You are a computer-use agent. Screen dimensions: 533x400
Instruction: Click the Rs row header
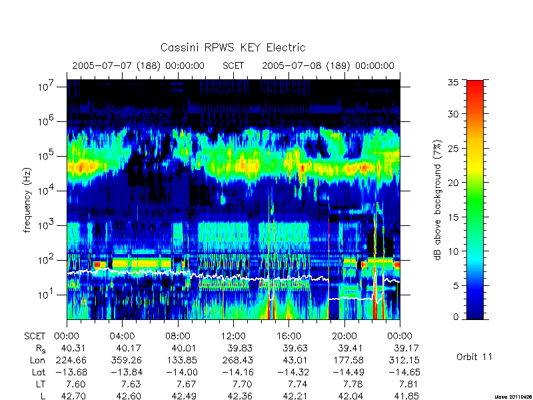41,349
